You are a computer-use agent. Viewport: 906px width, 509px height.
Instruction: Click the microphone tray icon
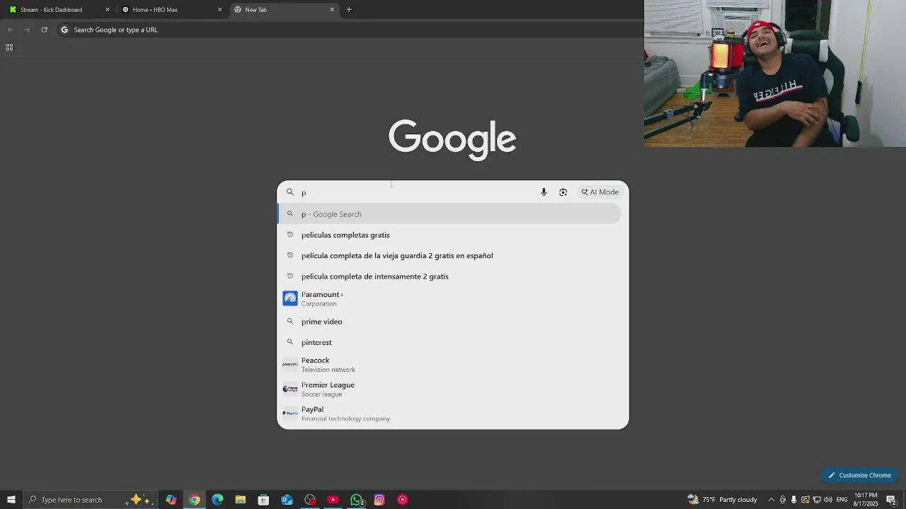(794, 500)
